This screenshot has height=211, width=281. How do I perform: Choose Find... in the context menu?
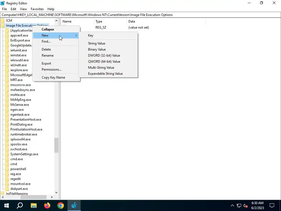click(56, 41)
